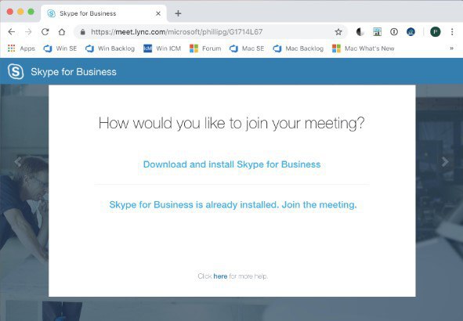Open the Win Backlog bookmark

point(110,49)
